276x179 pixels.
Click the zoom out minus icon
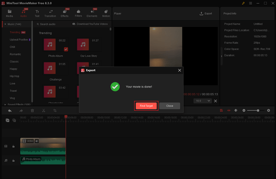click(x=244, y=110)
